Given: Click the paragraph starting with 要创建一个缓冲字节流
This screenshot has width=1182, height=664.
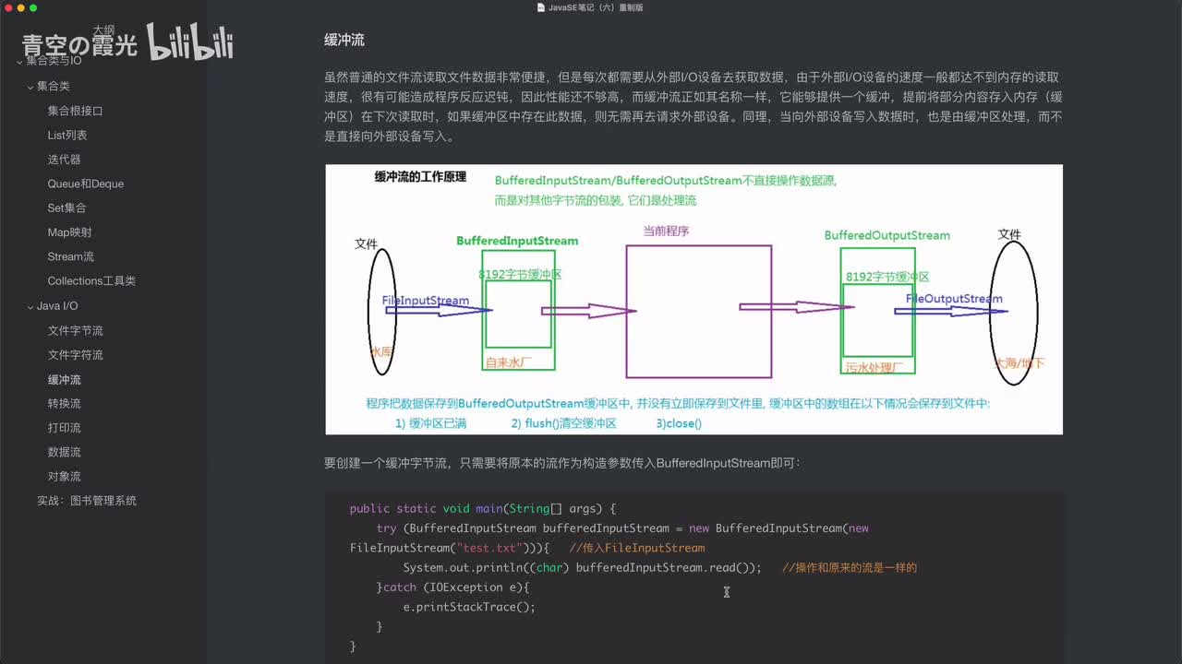Looking at the screenshot, I should click(562, 463).
